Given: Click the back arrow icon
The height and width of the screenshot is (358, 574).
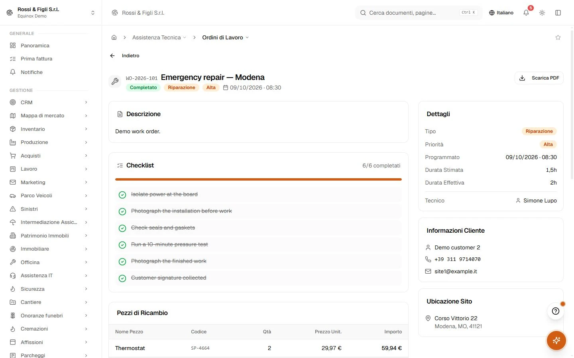Looking at the screenshot, I should [112, 56].
